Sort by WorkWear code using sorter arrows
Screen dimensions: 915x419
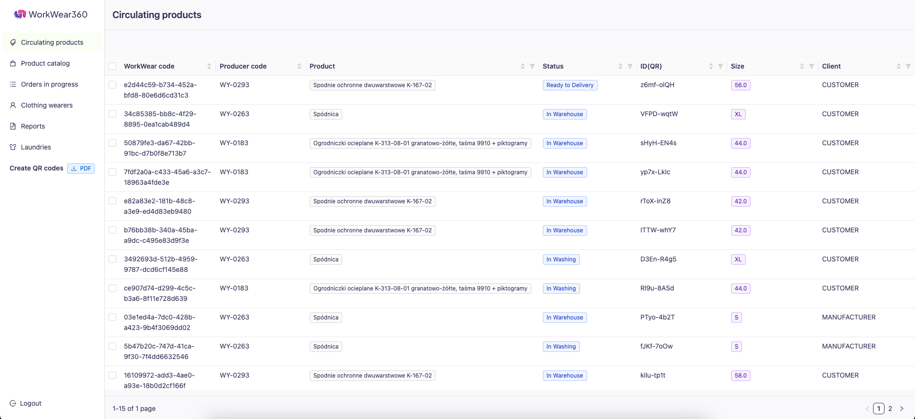tap(209, 66)
